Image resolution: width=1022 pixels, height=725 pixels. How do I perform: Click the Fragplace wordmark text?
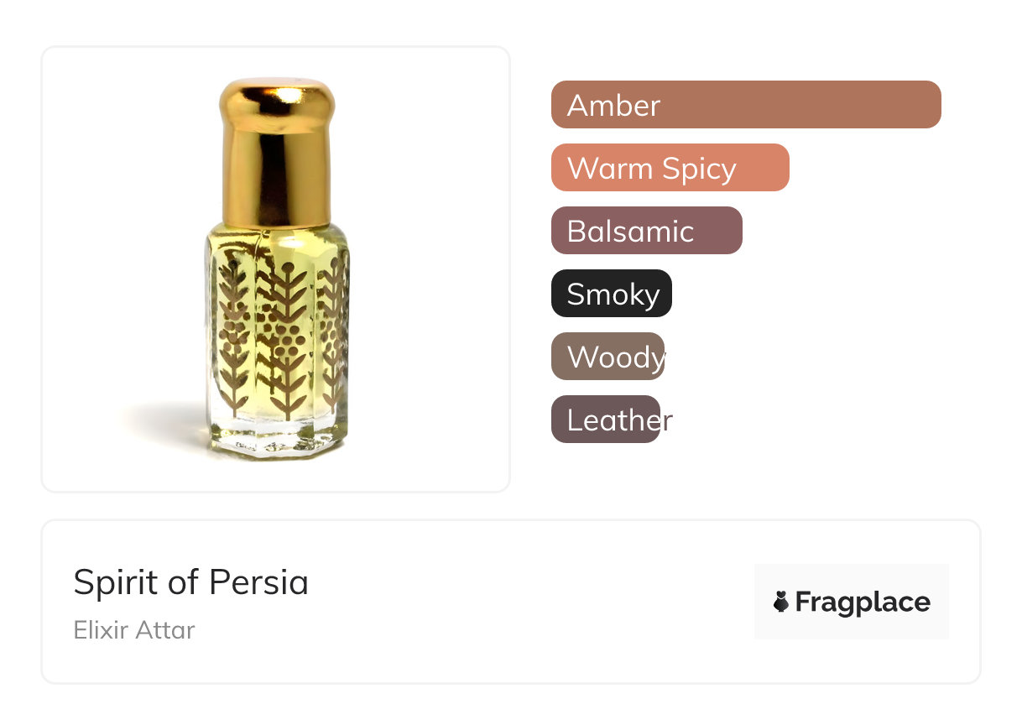click(x=863, y=602)
